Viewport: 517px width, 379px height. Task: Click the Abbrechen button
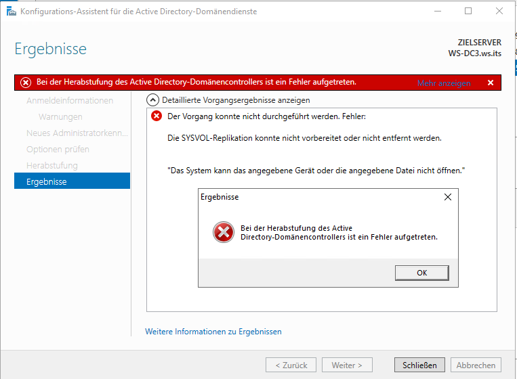476,365
